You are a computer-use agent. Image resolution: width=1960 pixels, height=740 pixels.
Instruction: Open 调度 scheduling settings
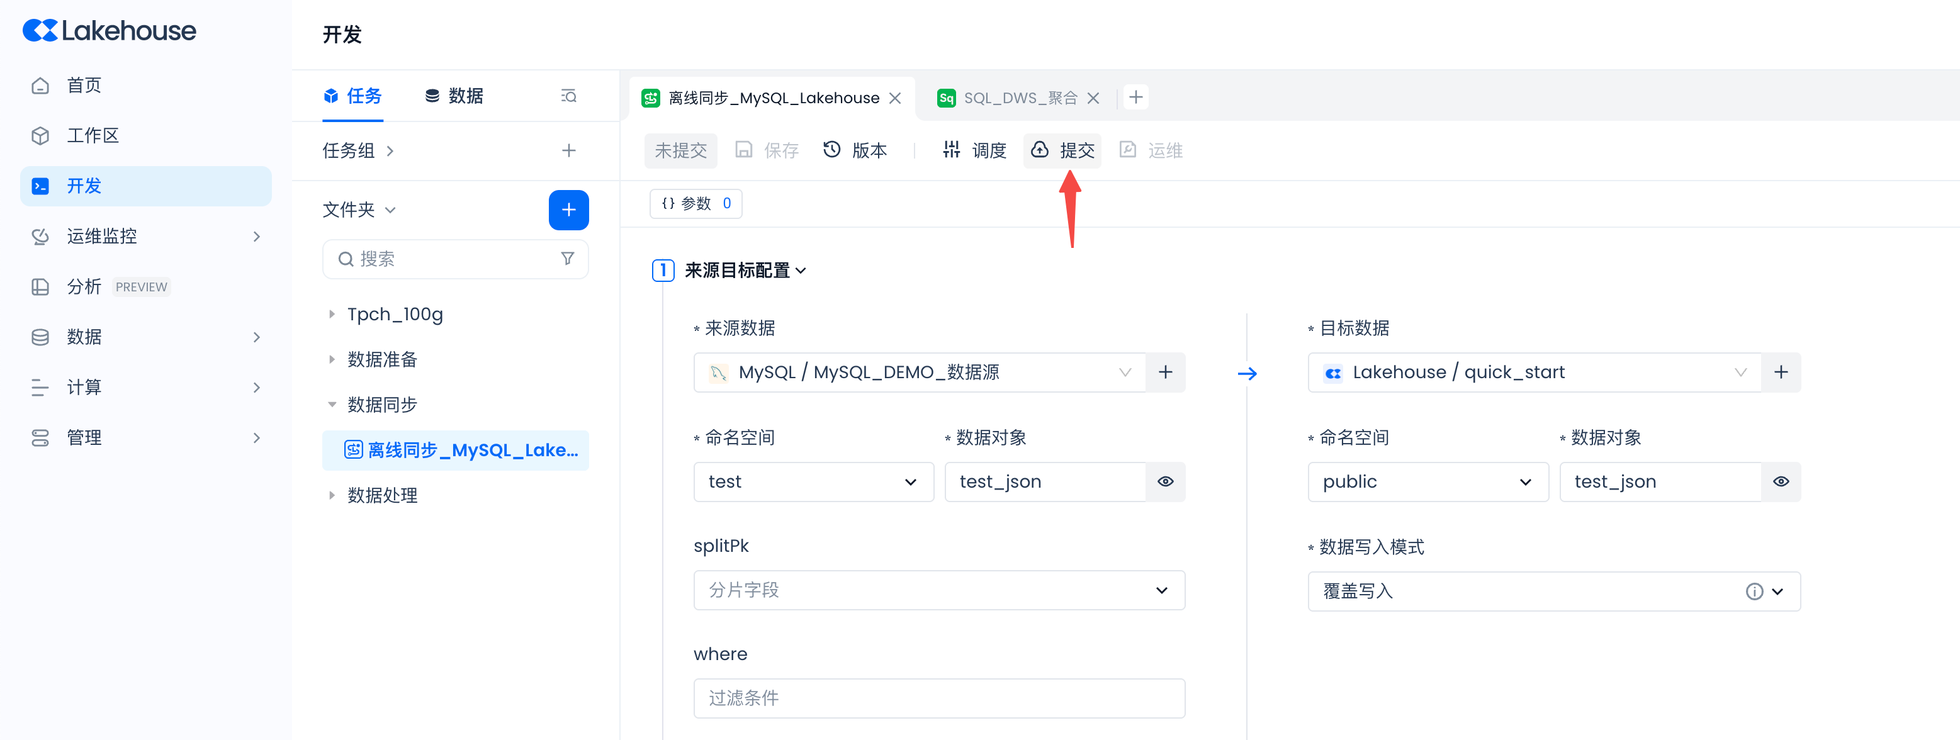coord(974,150)
